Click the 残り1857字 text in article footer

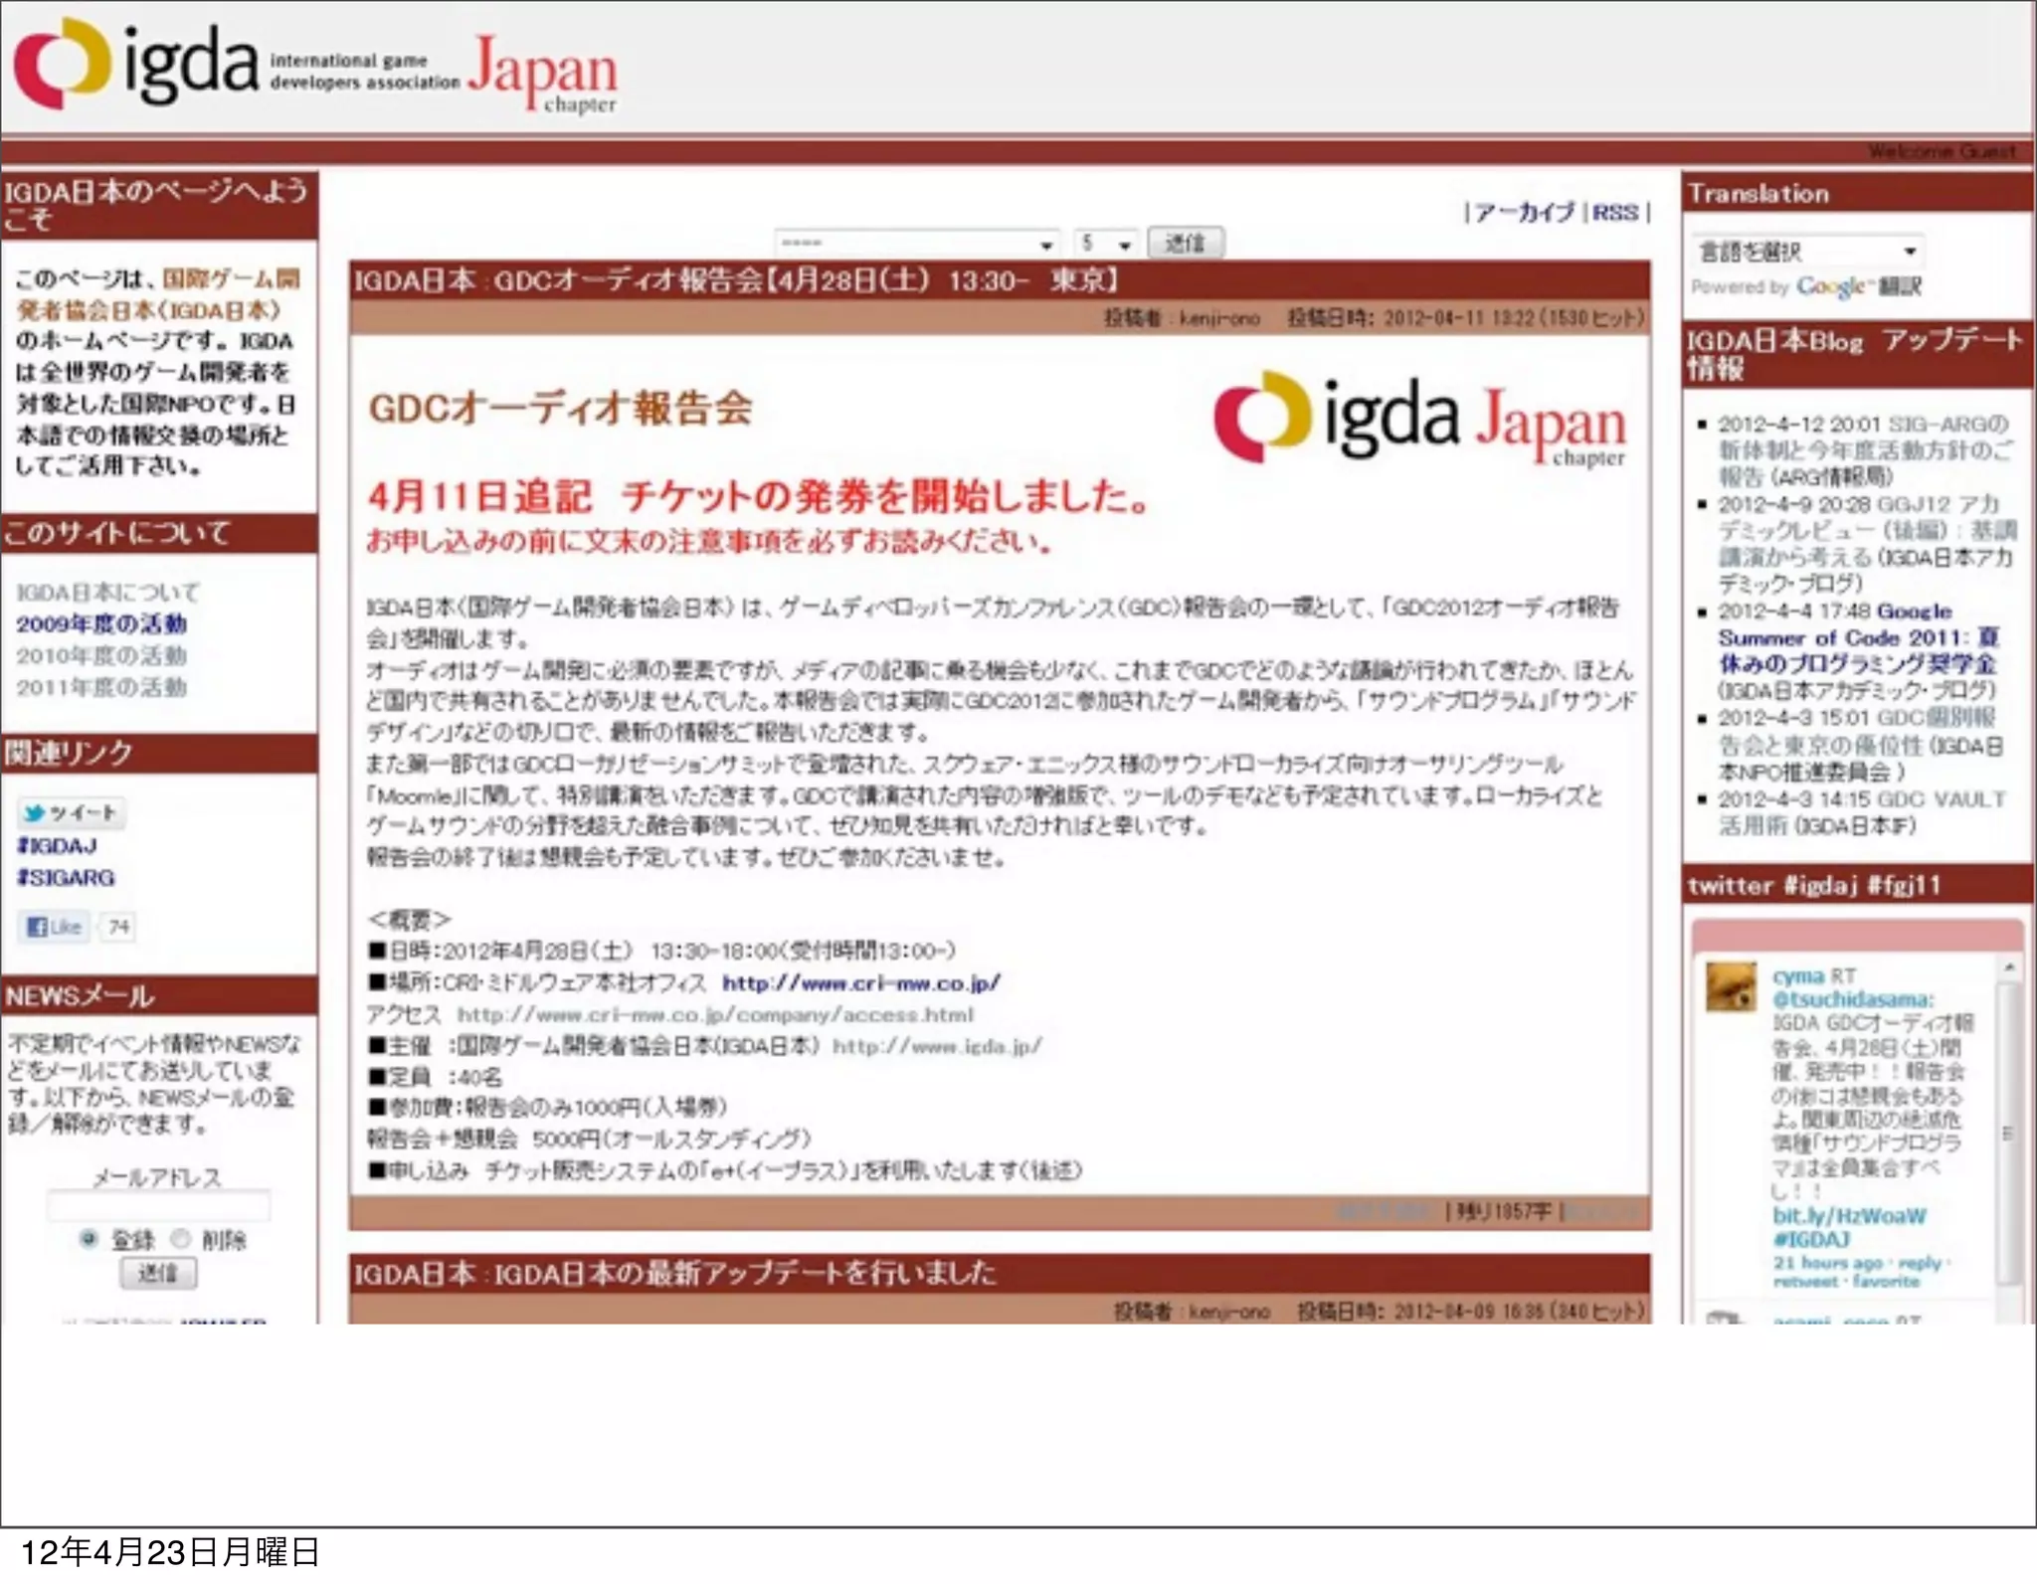click(1503, 1210)
